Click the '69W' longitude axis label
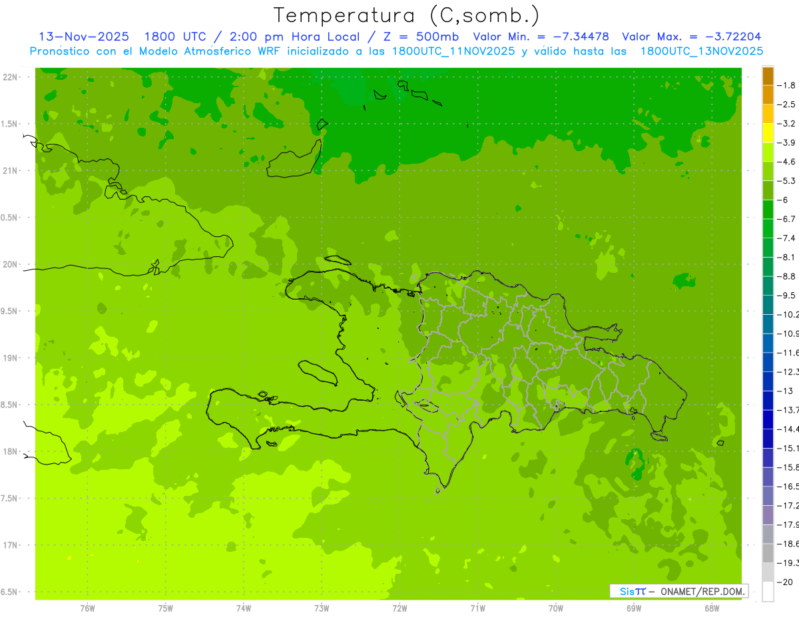799x617 pixels. 634,608
